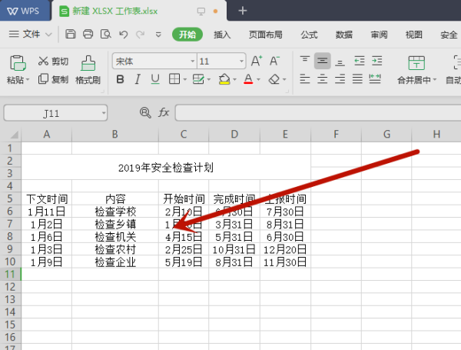This screenshot has width=461, height=350.
Task: Switch to the Formulas (公式) tab
Action: (309, 35)
